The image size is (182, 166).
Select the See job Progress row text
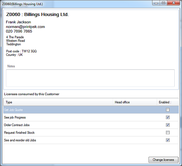pyautogui.click(x=15, y=117)
